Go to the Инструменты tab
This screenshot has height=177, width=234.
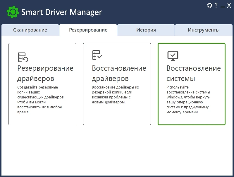coord(204,30)
